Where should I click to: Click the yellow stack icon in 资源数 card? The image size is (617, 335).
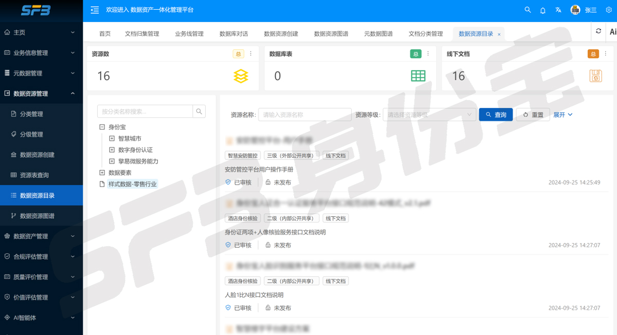(241, 76)
